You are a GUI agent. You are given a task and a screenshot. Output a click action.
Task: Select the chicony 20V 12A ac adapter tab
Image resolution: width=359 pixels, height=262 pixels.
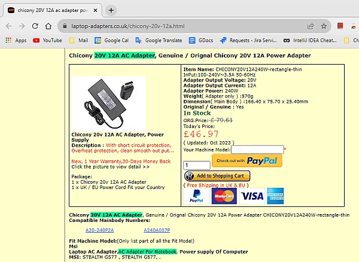pos(52,10)
